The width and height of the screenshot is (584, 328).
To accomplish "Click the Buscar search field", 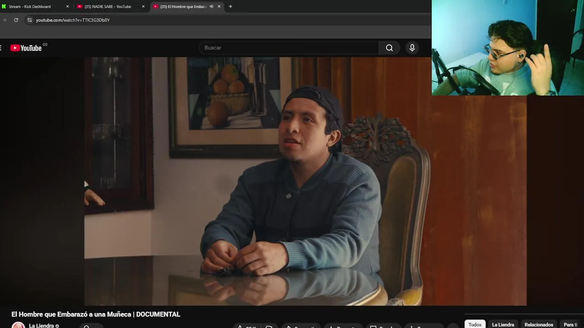I will tap(289, 48).
